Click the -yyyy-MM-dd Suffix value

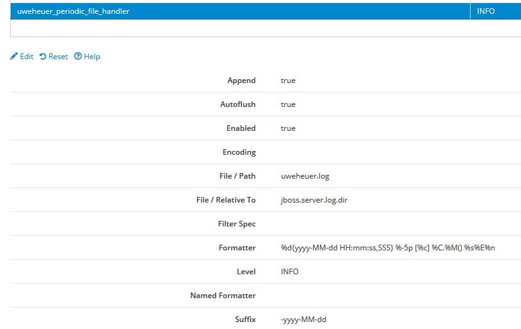point(304,320)
